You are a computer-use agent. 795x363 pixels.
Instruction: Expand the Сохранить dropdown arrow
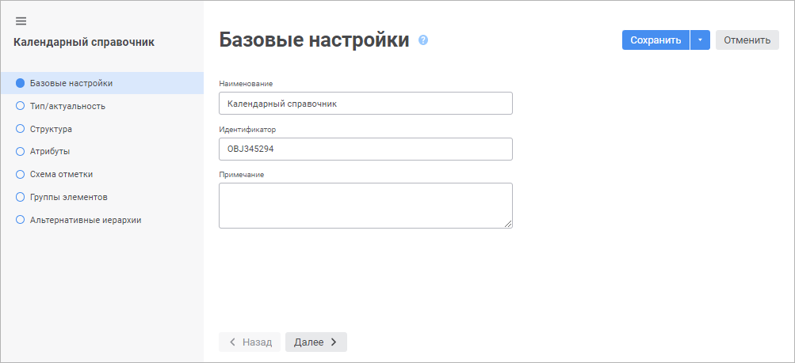(700, 40)
